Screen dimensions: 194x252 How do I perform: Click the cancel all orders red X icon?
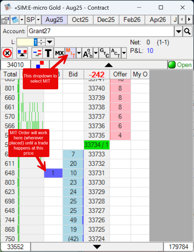pyautogui.click(x=7, y=53)
